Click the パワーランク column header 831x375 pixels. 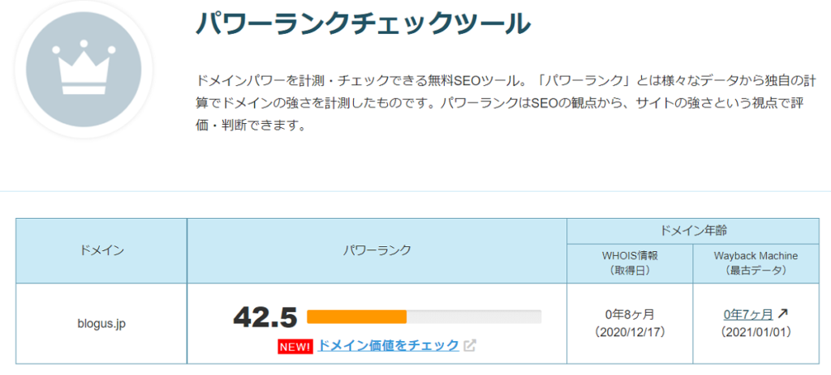377,251
